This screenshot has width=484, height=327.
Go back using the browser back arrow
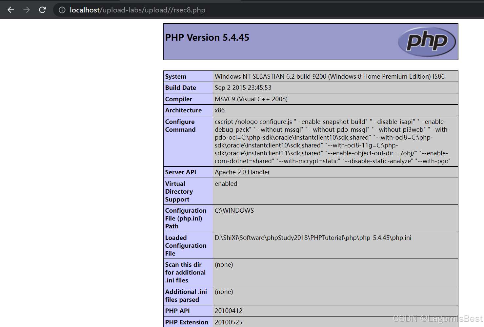pyautogui.click(x=11, y=10)
